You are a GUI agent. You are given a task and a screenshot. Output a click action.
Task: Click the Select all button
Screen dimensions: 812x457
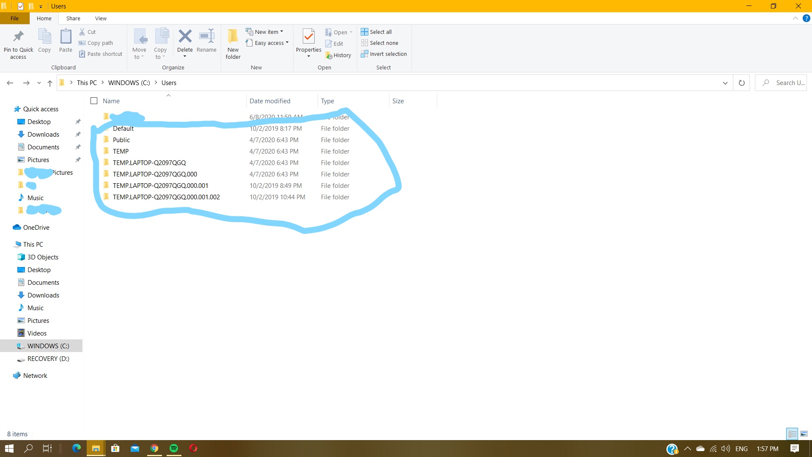(x=376, y=32)
